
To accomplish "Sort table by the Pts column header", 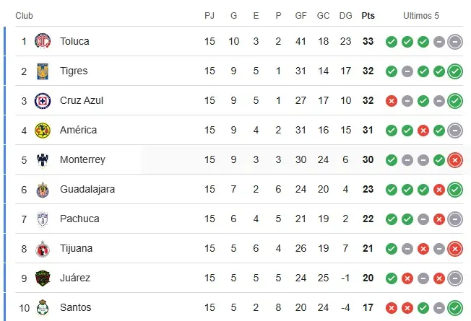I will click(x=368, y=15).
